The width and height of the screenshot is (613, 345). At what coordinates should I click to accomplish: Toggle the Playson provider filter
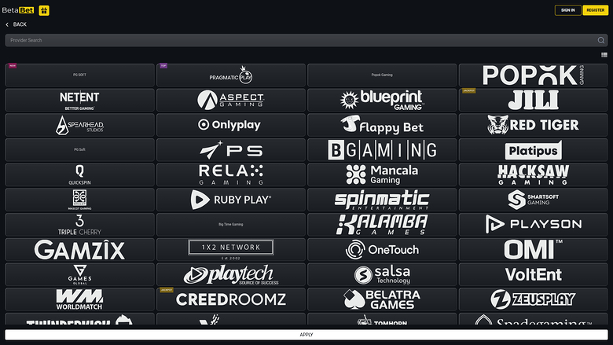(x=533, y=224)
